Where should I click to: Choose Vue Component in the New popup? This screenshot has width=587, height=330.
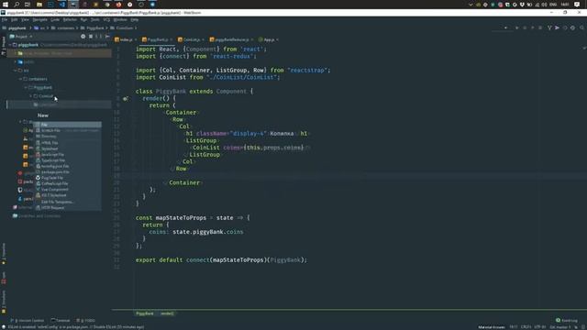coord(67,190)
